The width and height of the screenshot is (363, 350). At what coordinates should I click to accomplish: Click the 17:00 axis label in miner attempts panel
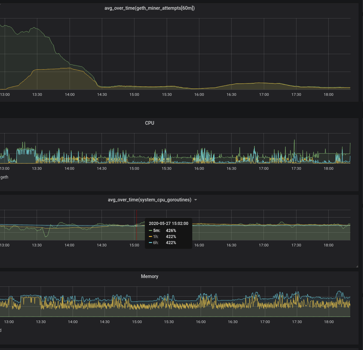coord(264,94)
